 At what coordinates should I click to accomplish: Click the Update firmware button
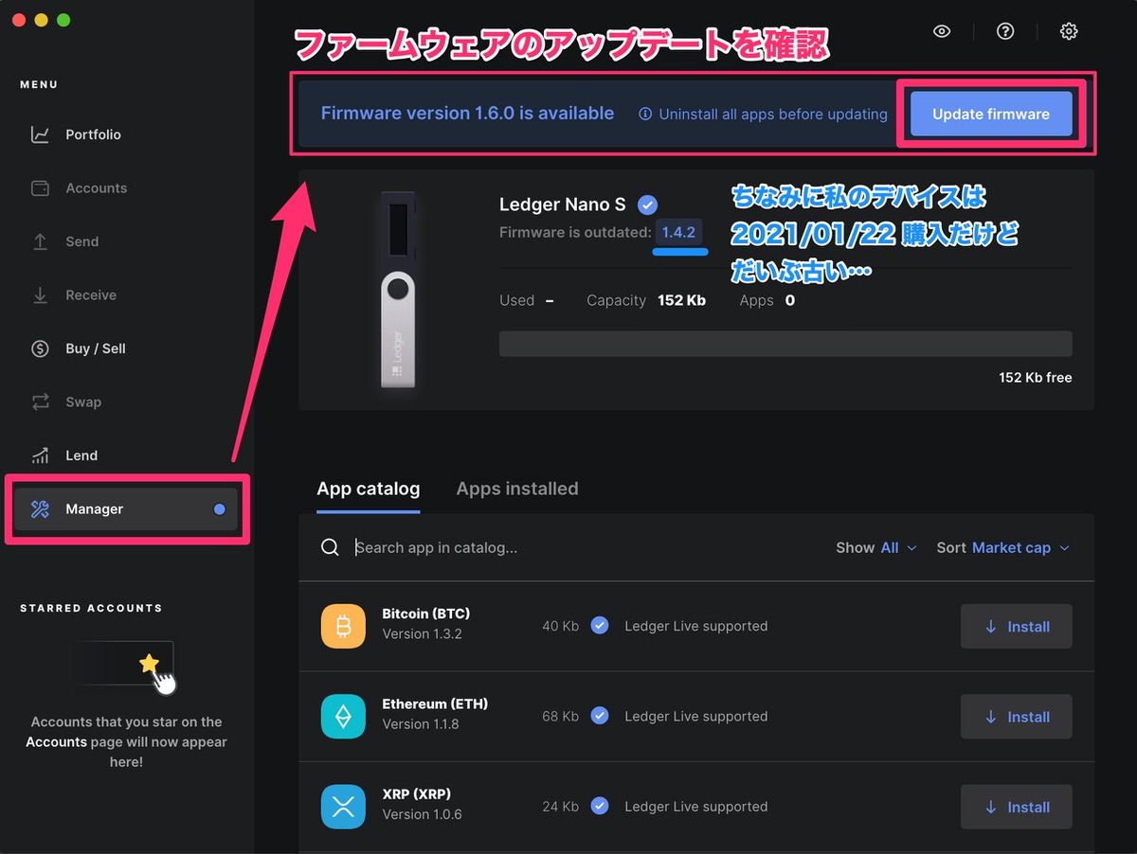991,114
